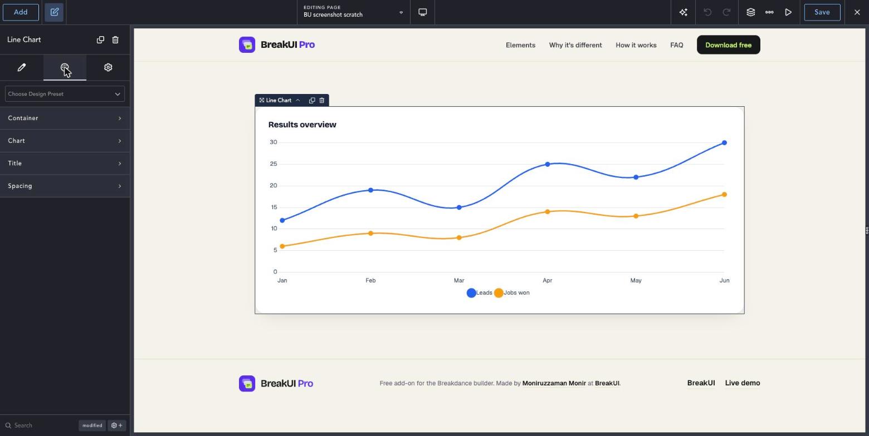This screenshot has width=869, height=436.
Task: Open the Choose Design Preset dropdown
Action: click(65, 94)
